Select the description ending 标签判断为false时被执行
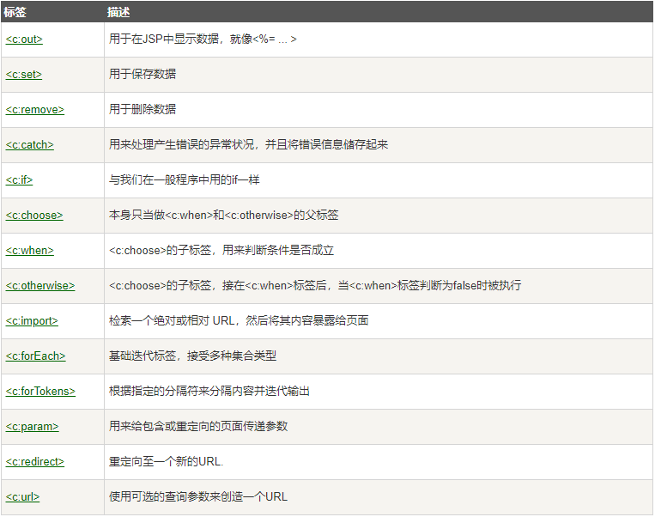The width and height of the screenshot is (655, 517). [x=315, y=285]
